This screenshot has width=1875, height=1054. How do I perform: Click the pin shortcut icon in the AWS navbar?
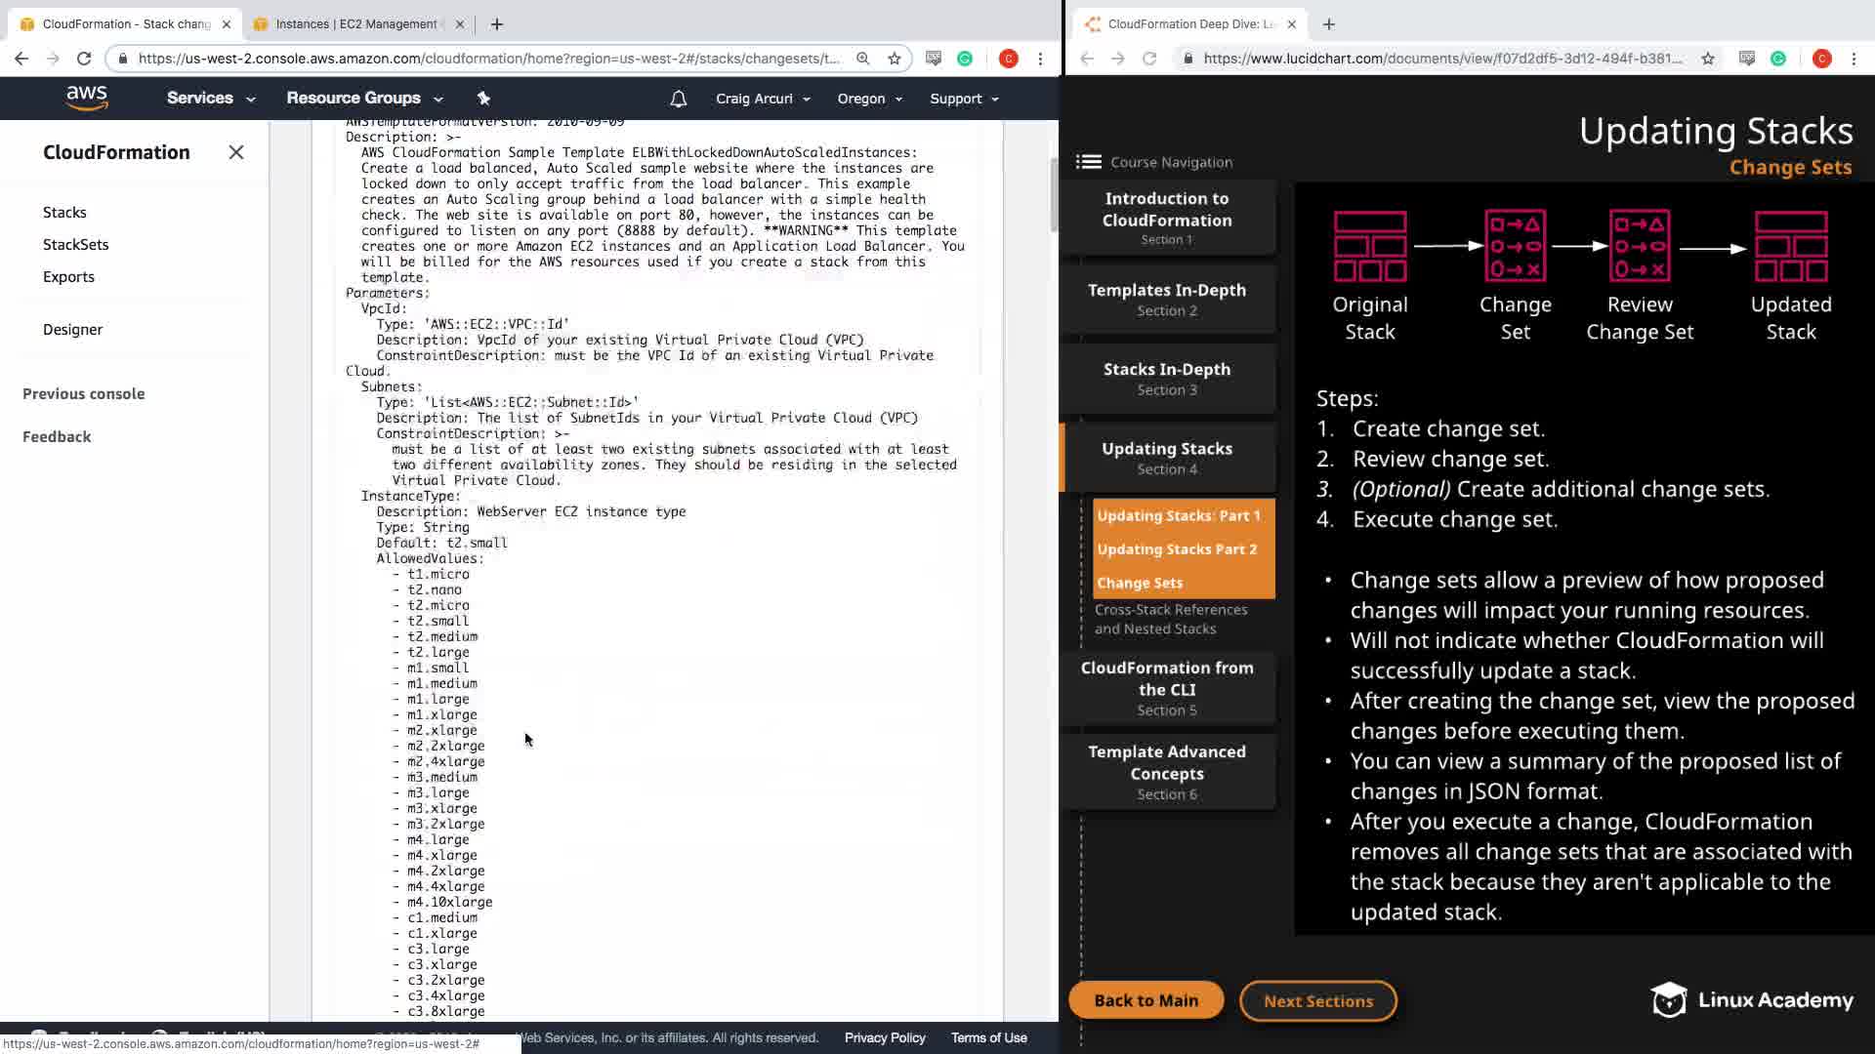(x=483, y=98)
